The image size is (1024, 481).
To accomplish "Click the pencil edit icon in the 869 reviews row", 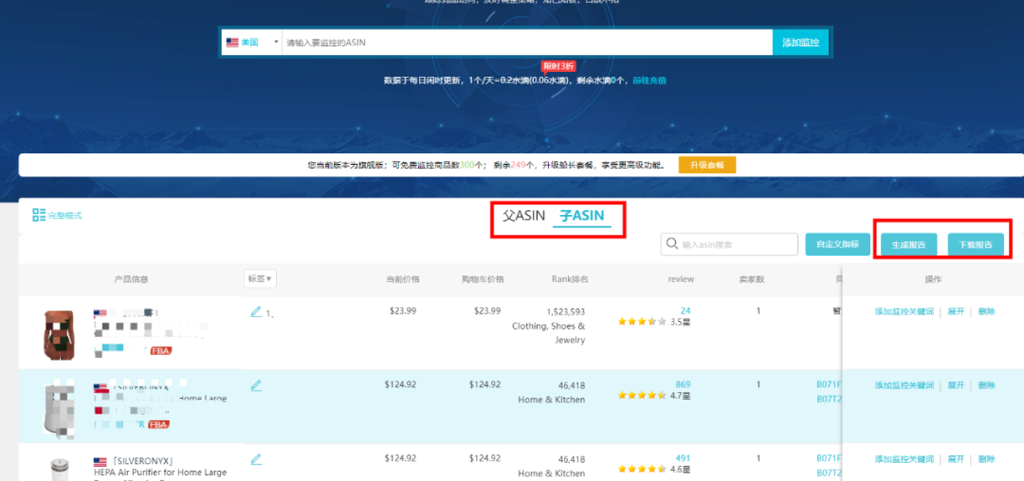I will click(256, 386).
